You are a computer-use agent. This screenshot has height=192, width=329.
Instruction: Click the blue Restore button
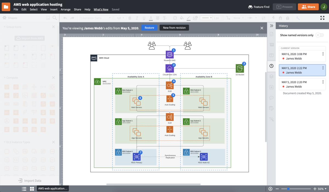[x=149, y=28]
